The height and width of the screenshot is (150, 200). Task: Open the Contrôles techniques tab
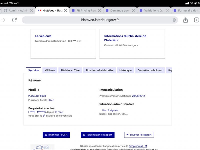pos(150,70)
